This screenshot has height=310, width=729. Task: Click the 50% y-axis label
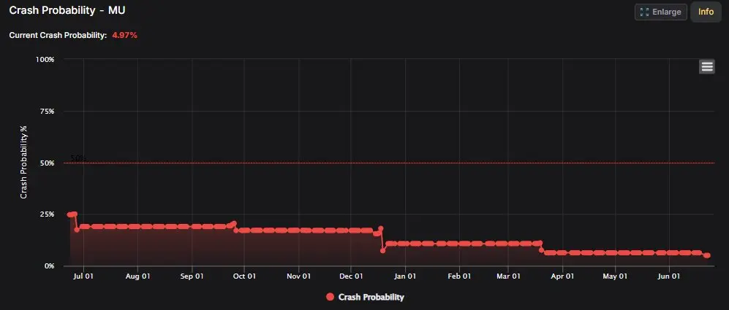tap(48, 163)
